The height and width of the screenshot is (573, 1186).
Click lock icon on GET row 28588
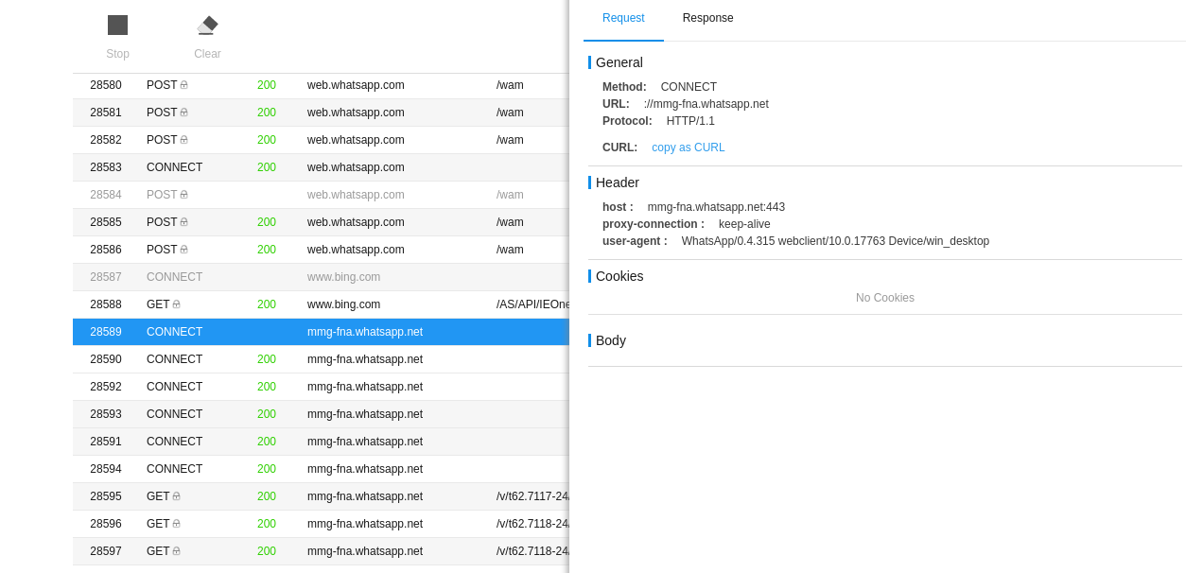pos(176,304)
